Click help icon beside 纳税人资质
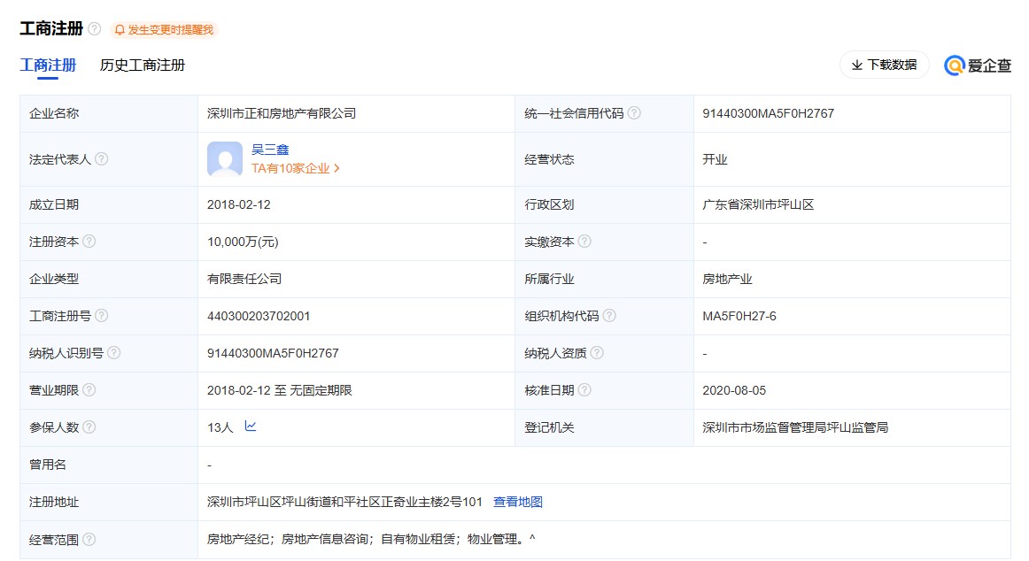This screenshot has width=1029, height=561. coord(597,353)
